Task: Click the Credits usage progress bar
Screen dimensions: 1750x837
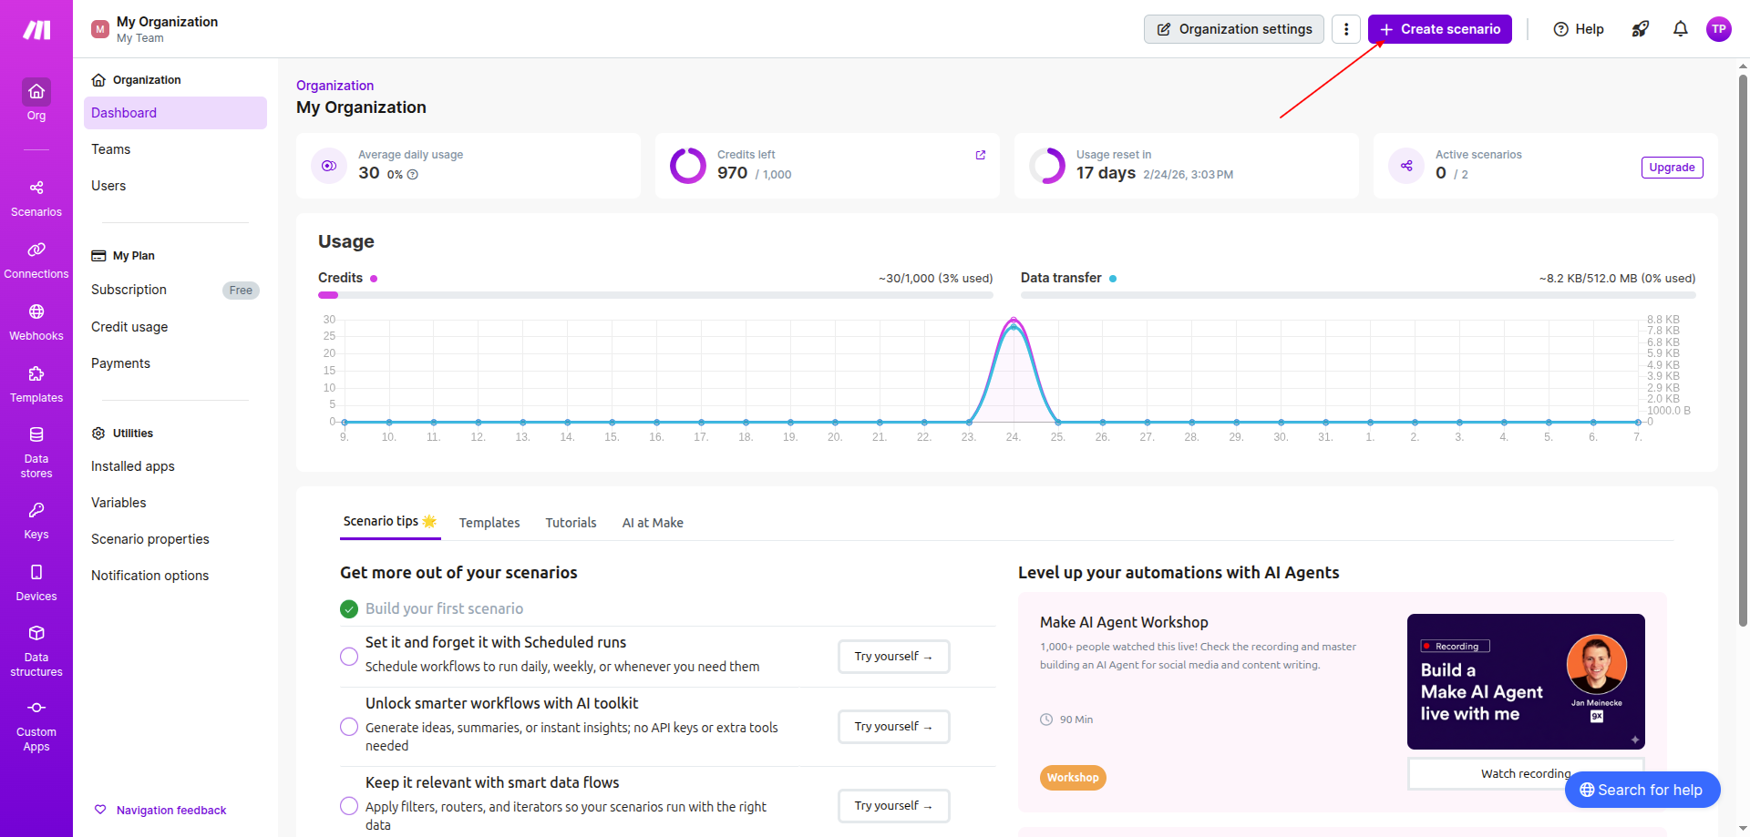Action: click(654, 295)
